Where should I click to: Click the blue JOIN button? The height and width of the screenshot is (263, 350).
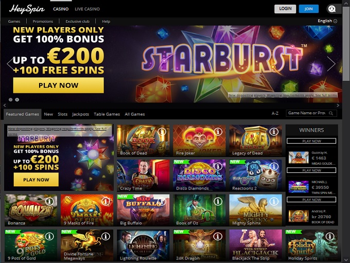309,9
